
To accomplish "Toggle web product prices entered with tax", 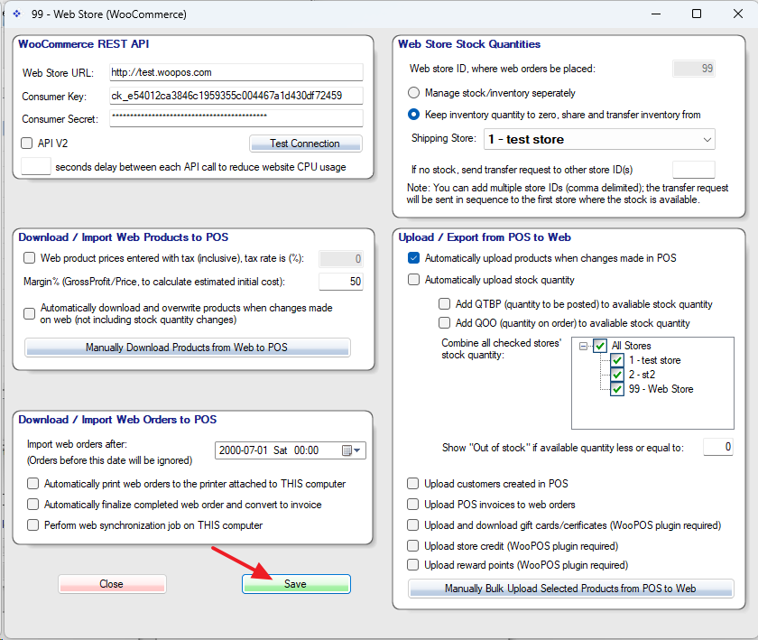I will (30, 258).
